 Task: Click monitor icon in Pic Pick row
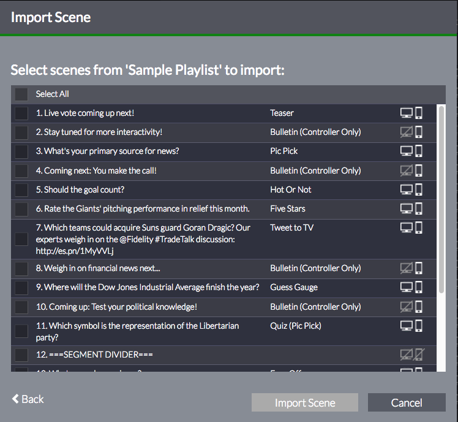[407, 151]
